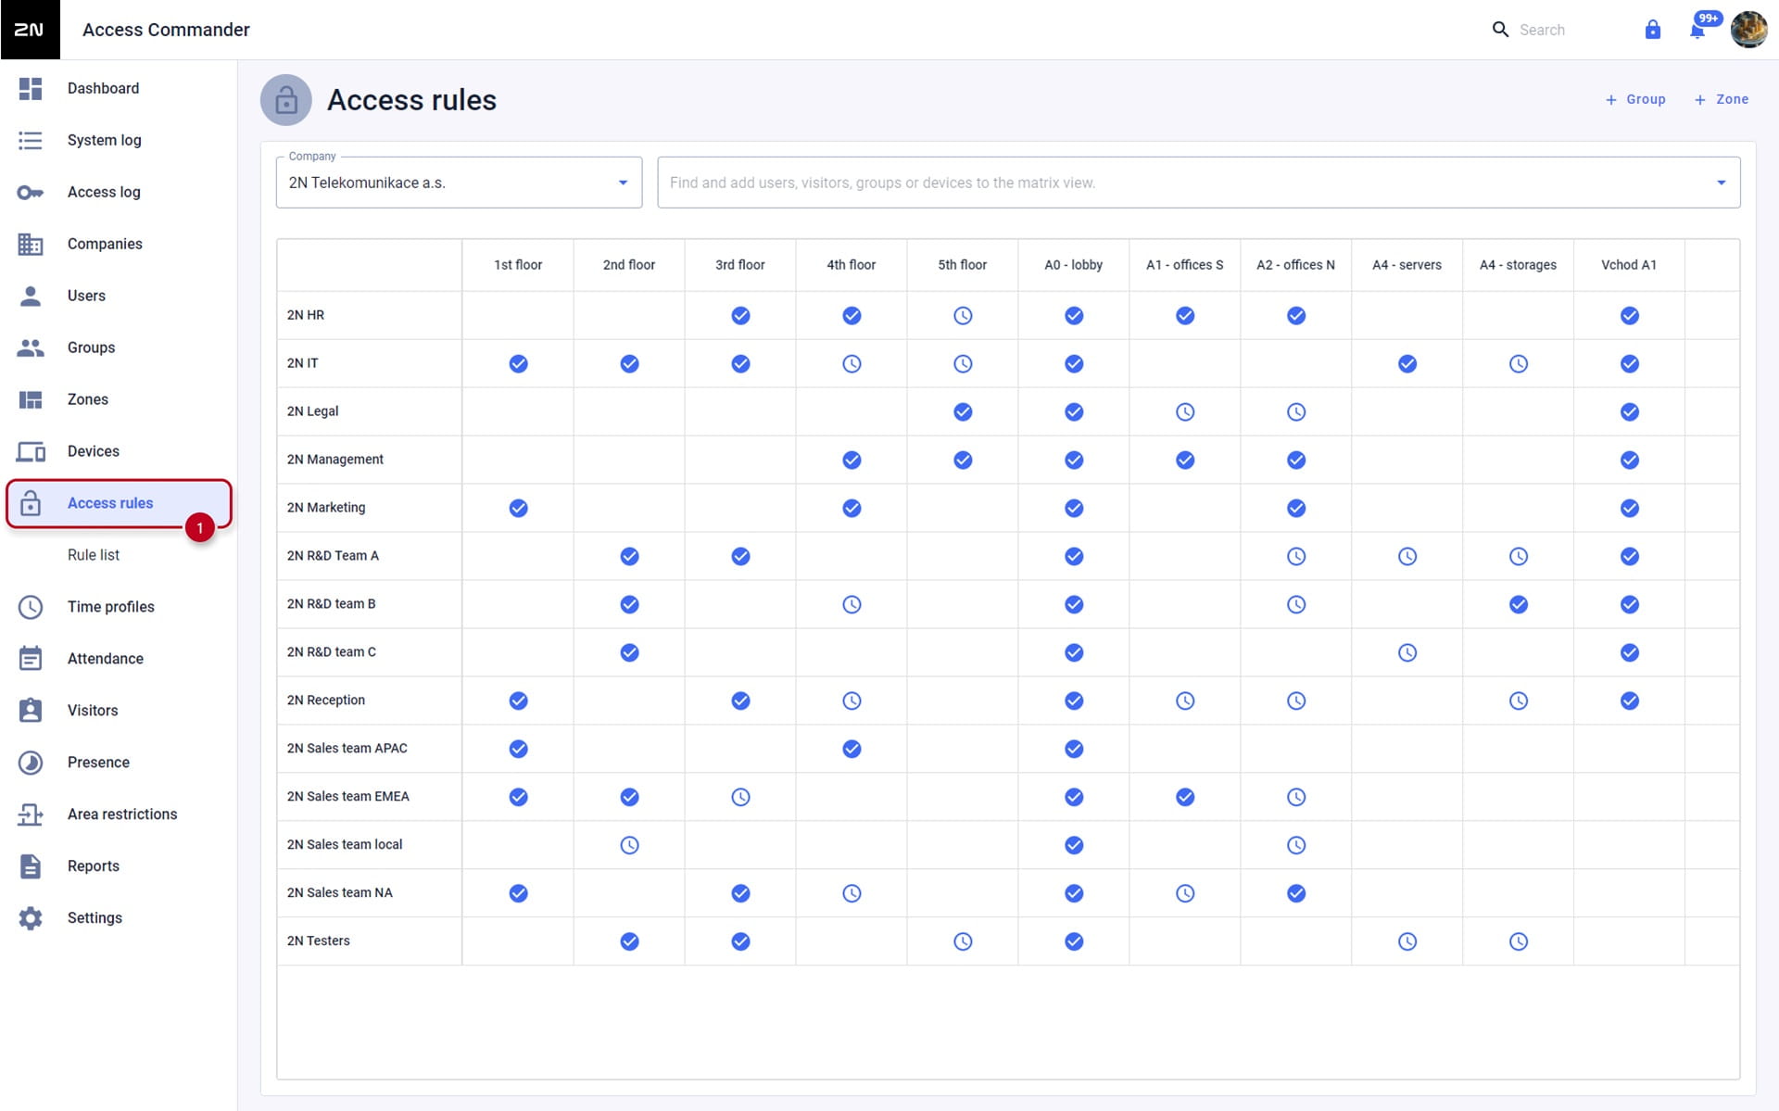The height and width of the screenshot is (1111, 1779).
Task: Click clock icon for 2N R&D team C A4 - servers
Action: click(1407, 652)
